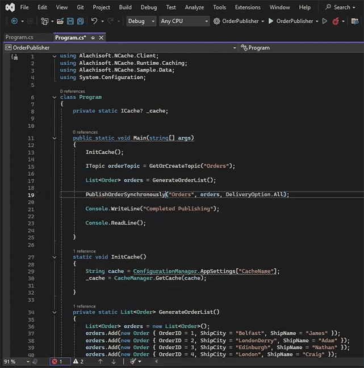The image size is (364, 368).
Task: Open the Any CPU platform dropdown
Action: [184, 21]
